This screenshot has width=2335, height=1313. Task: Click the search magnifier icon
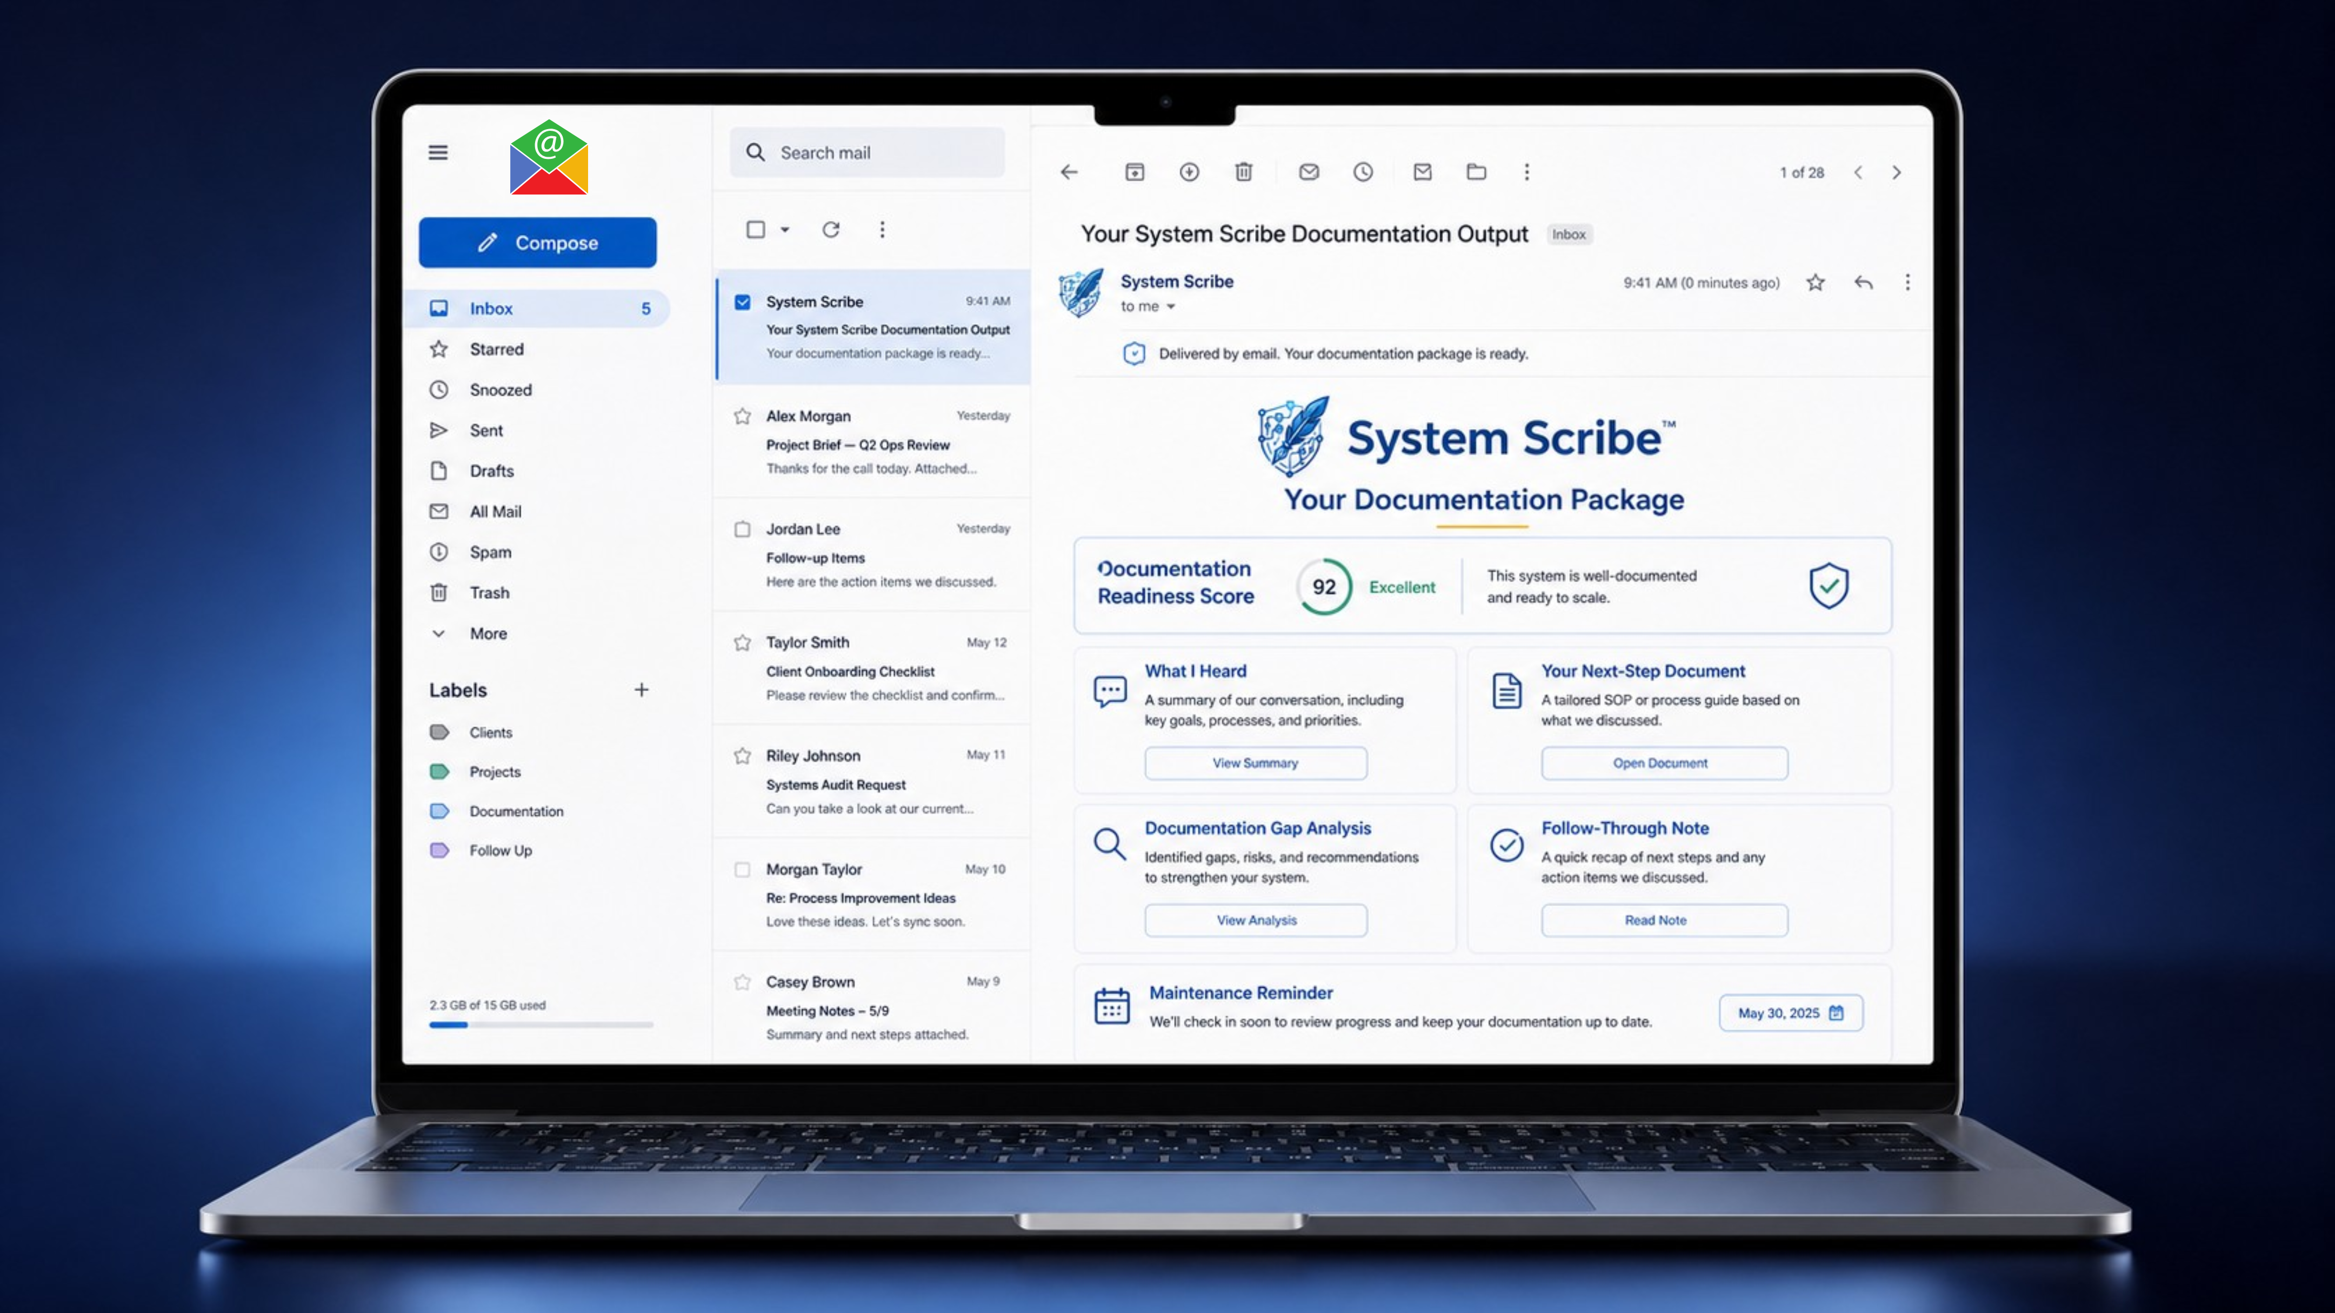tap(755, 152)
